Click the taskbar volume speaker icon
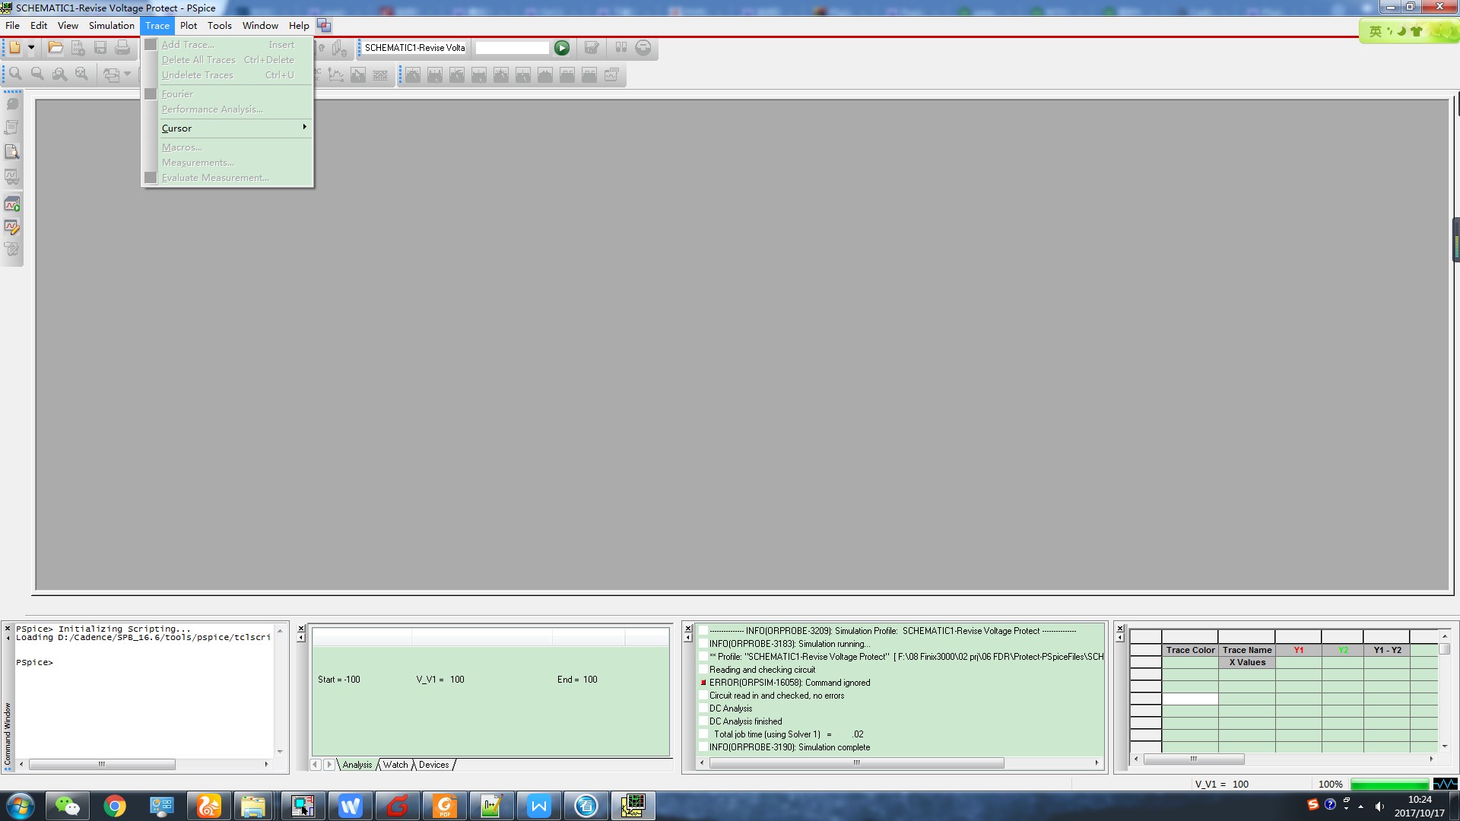The height and width of the screenshot is (821, 1460). pyautogui.click(x=1379, y=806)
